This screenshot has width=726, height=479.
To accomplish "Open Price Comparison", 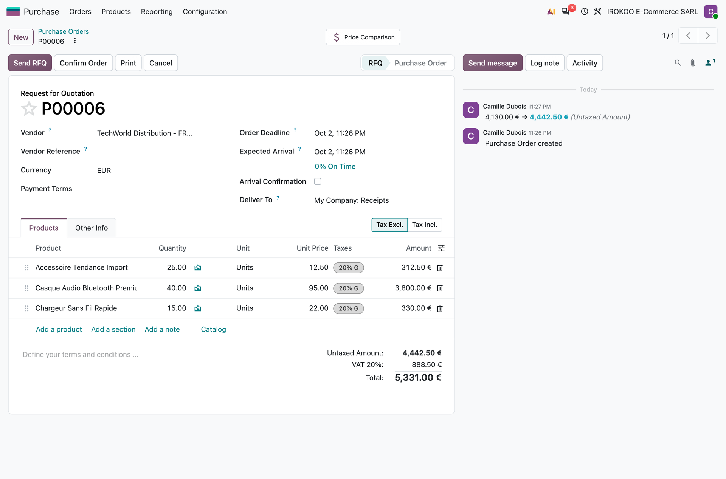I will tap(363, 37).
